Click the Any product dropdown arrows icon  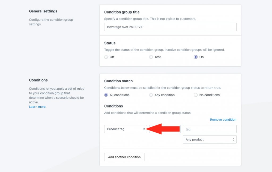tap(233, 139)
